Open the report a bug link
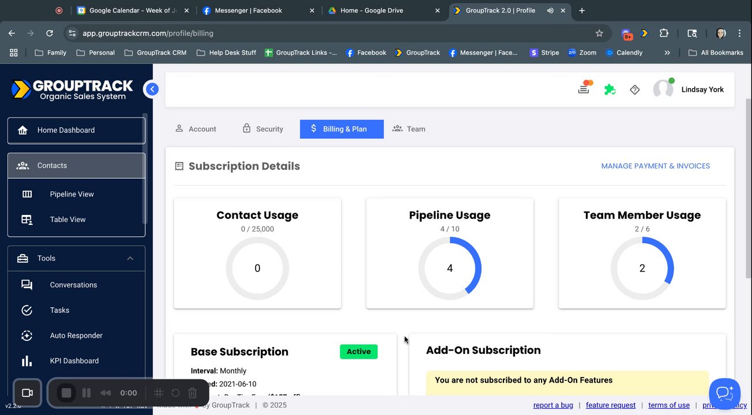Screen dimensions: 752x415 tap(553, 405)
